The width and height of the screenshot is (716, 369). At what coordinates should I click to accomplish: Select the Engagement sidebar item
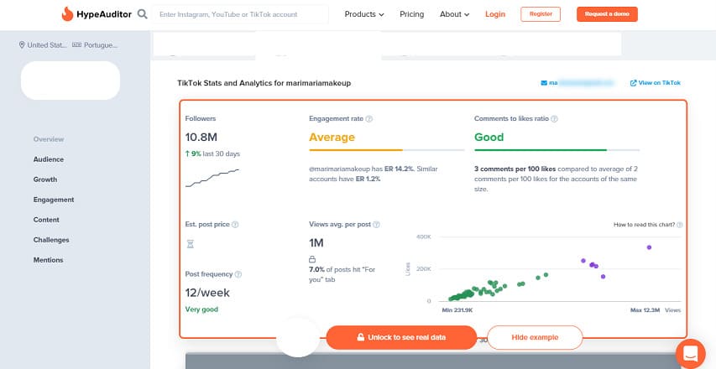pos(54,200)
